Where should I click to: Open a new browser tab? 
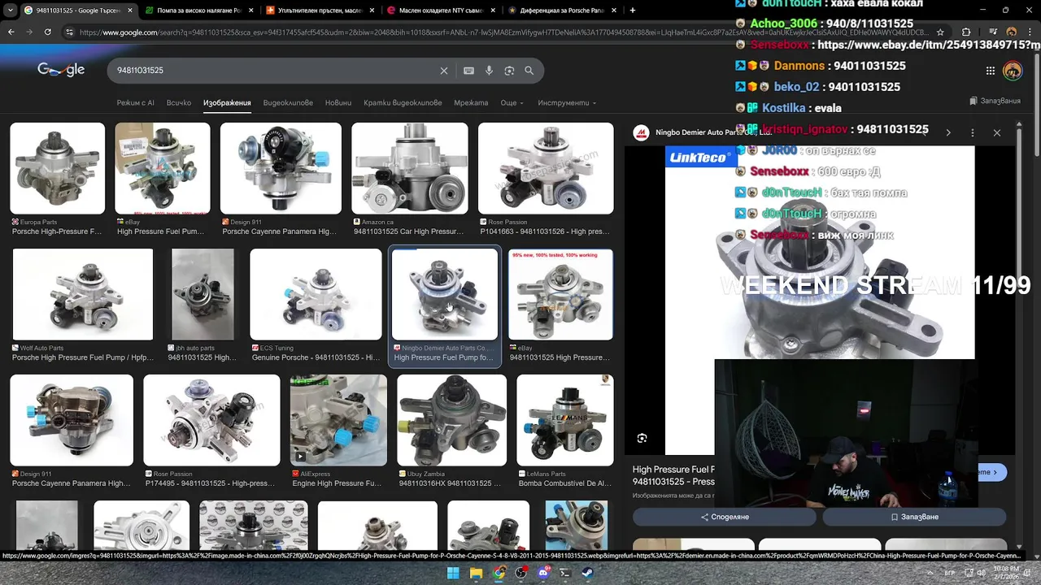tap(633, 11)
